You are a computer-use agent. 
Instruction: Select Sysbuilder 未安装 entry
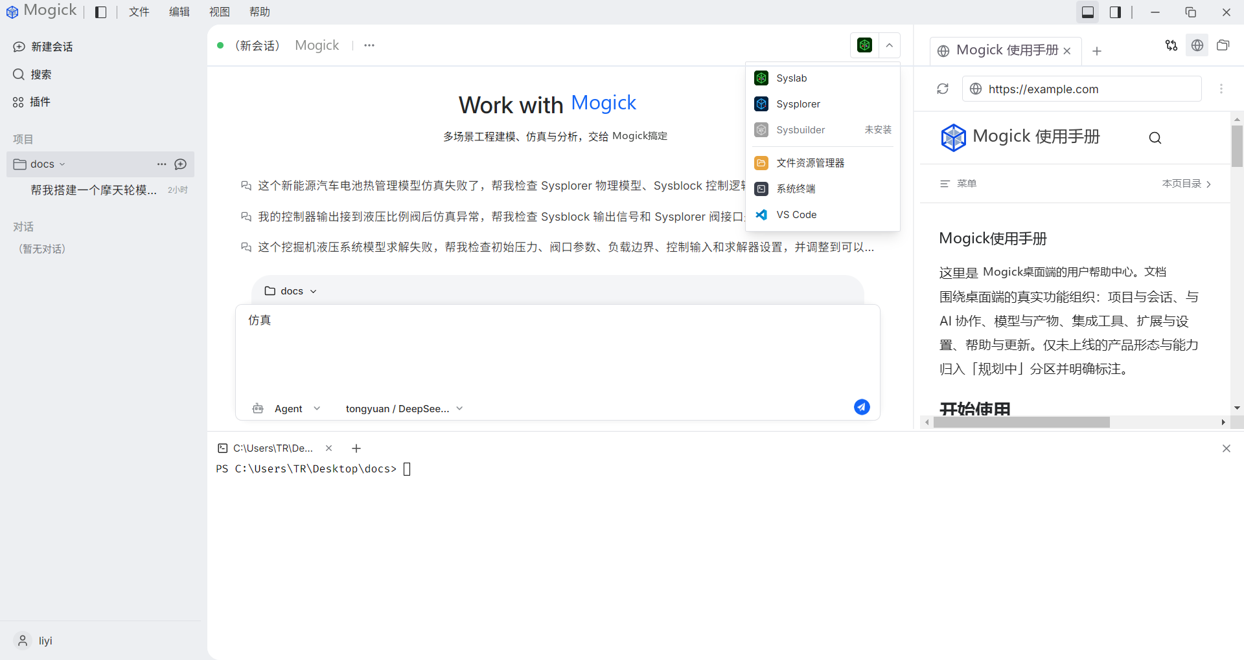[x=823, y=130]
